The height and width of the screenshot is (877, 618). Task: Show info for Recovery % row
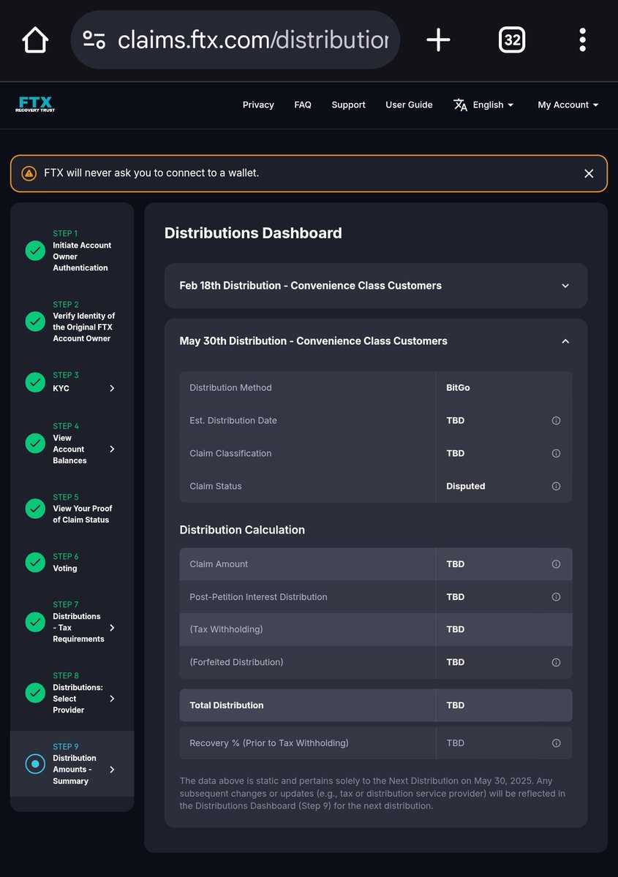pyautogui.click(x=556, y=743)
